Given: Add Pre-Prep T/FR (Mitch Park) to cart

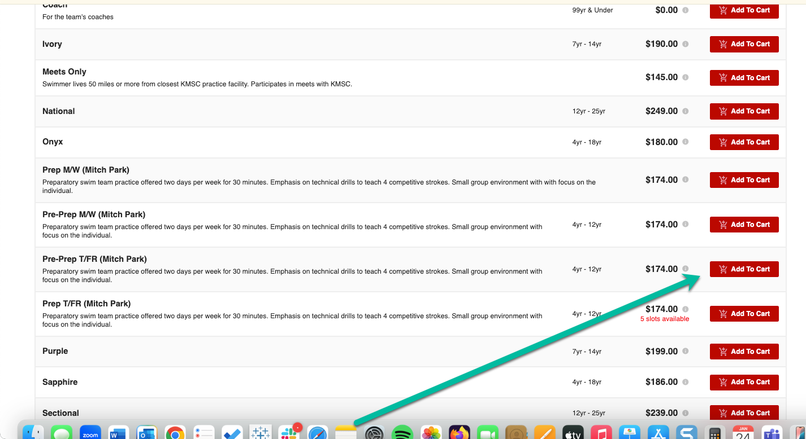Looking at the screenshot, I should coord(744,269).
